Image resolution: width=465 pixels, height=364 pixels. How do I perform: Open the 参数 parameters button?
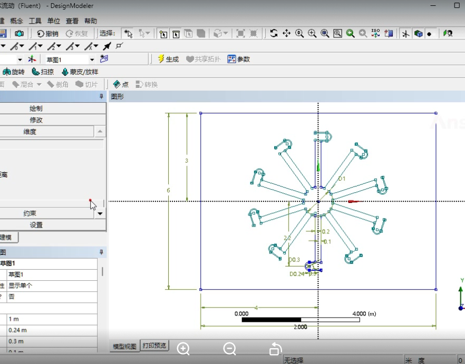238,59
